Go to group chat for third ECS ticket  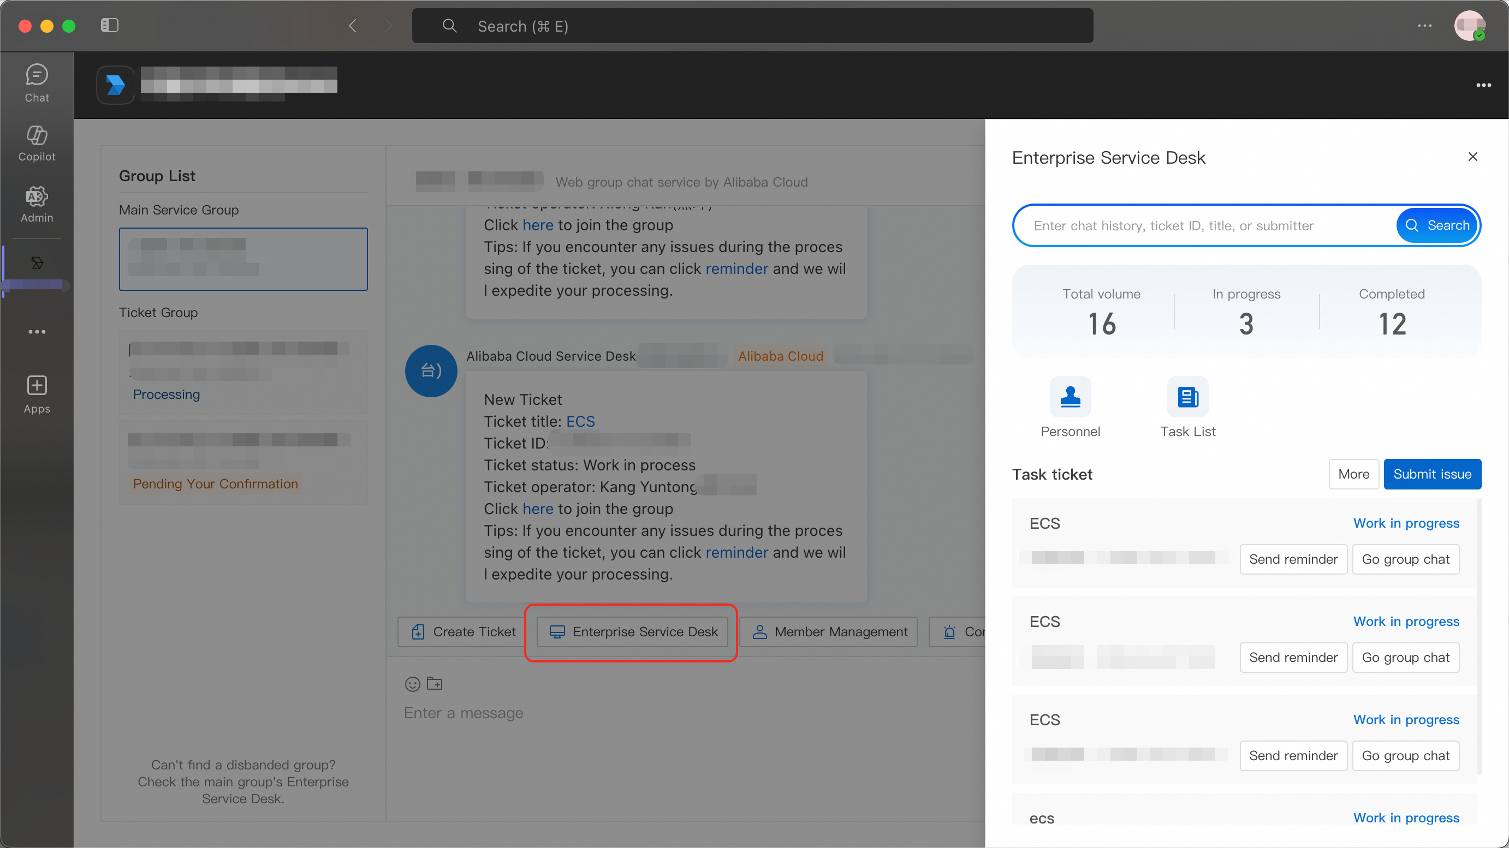(x=1405, y=755)
